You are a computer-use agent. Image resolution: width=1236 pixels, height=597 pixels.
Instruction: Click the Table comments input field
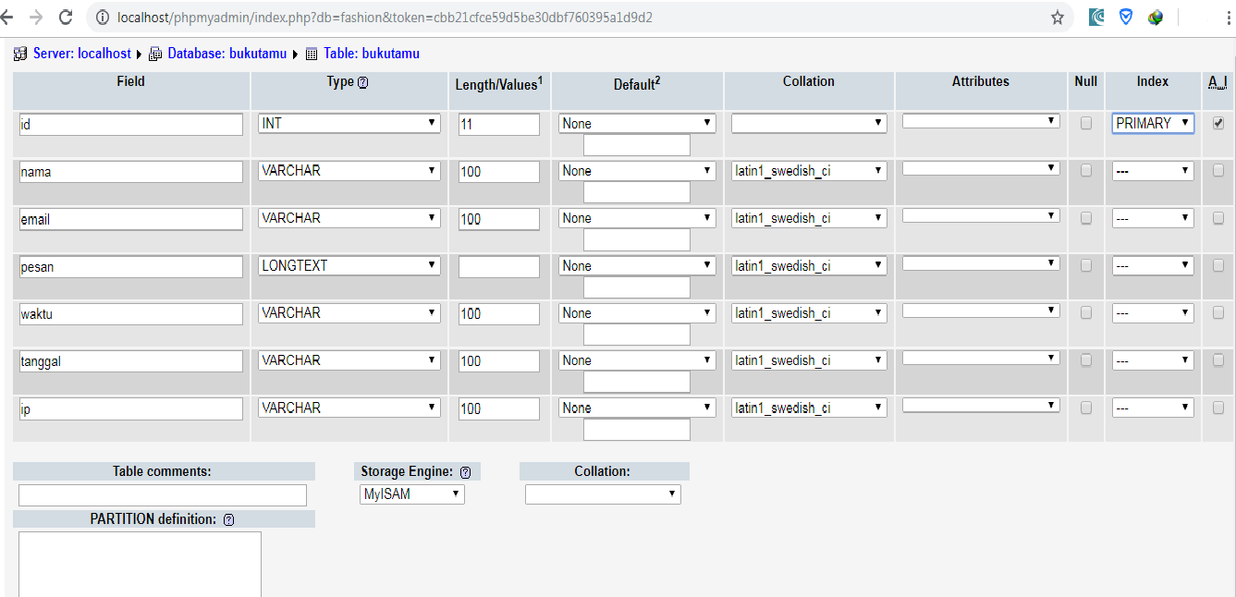162,494
